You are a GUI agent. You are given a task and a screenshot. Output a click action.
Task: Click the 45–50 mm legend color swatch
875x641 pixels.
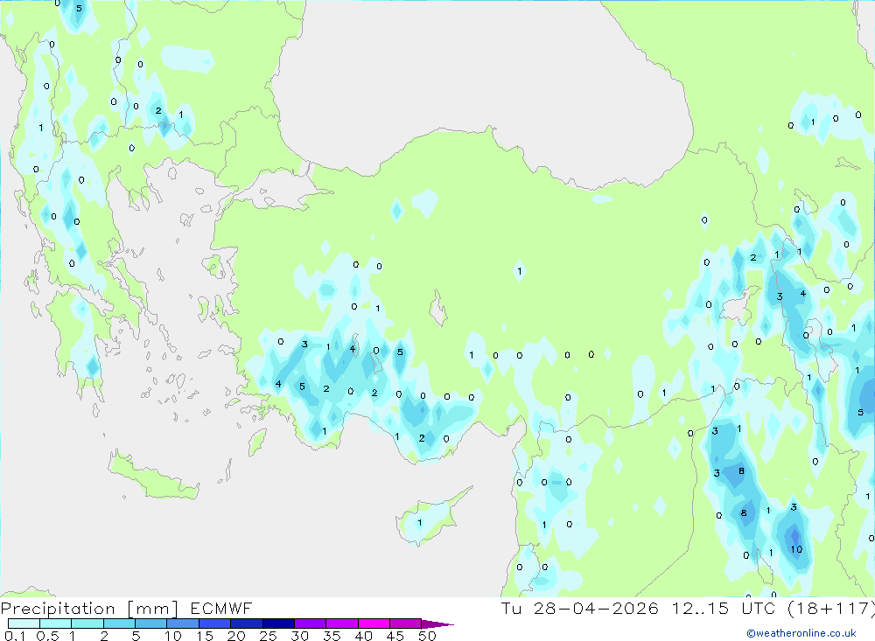click(405, 624)
